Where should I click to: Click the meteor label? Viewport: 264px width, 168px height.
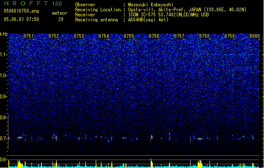60,13
